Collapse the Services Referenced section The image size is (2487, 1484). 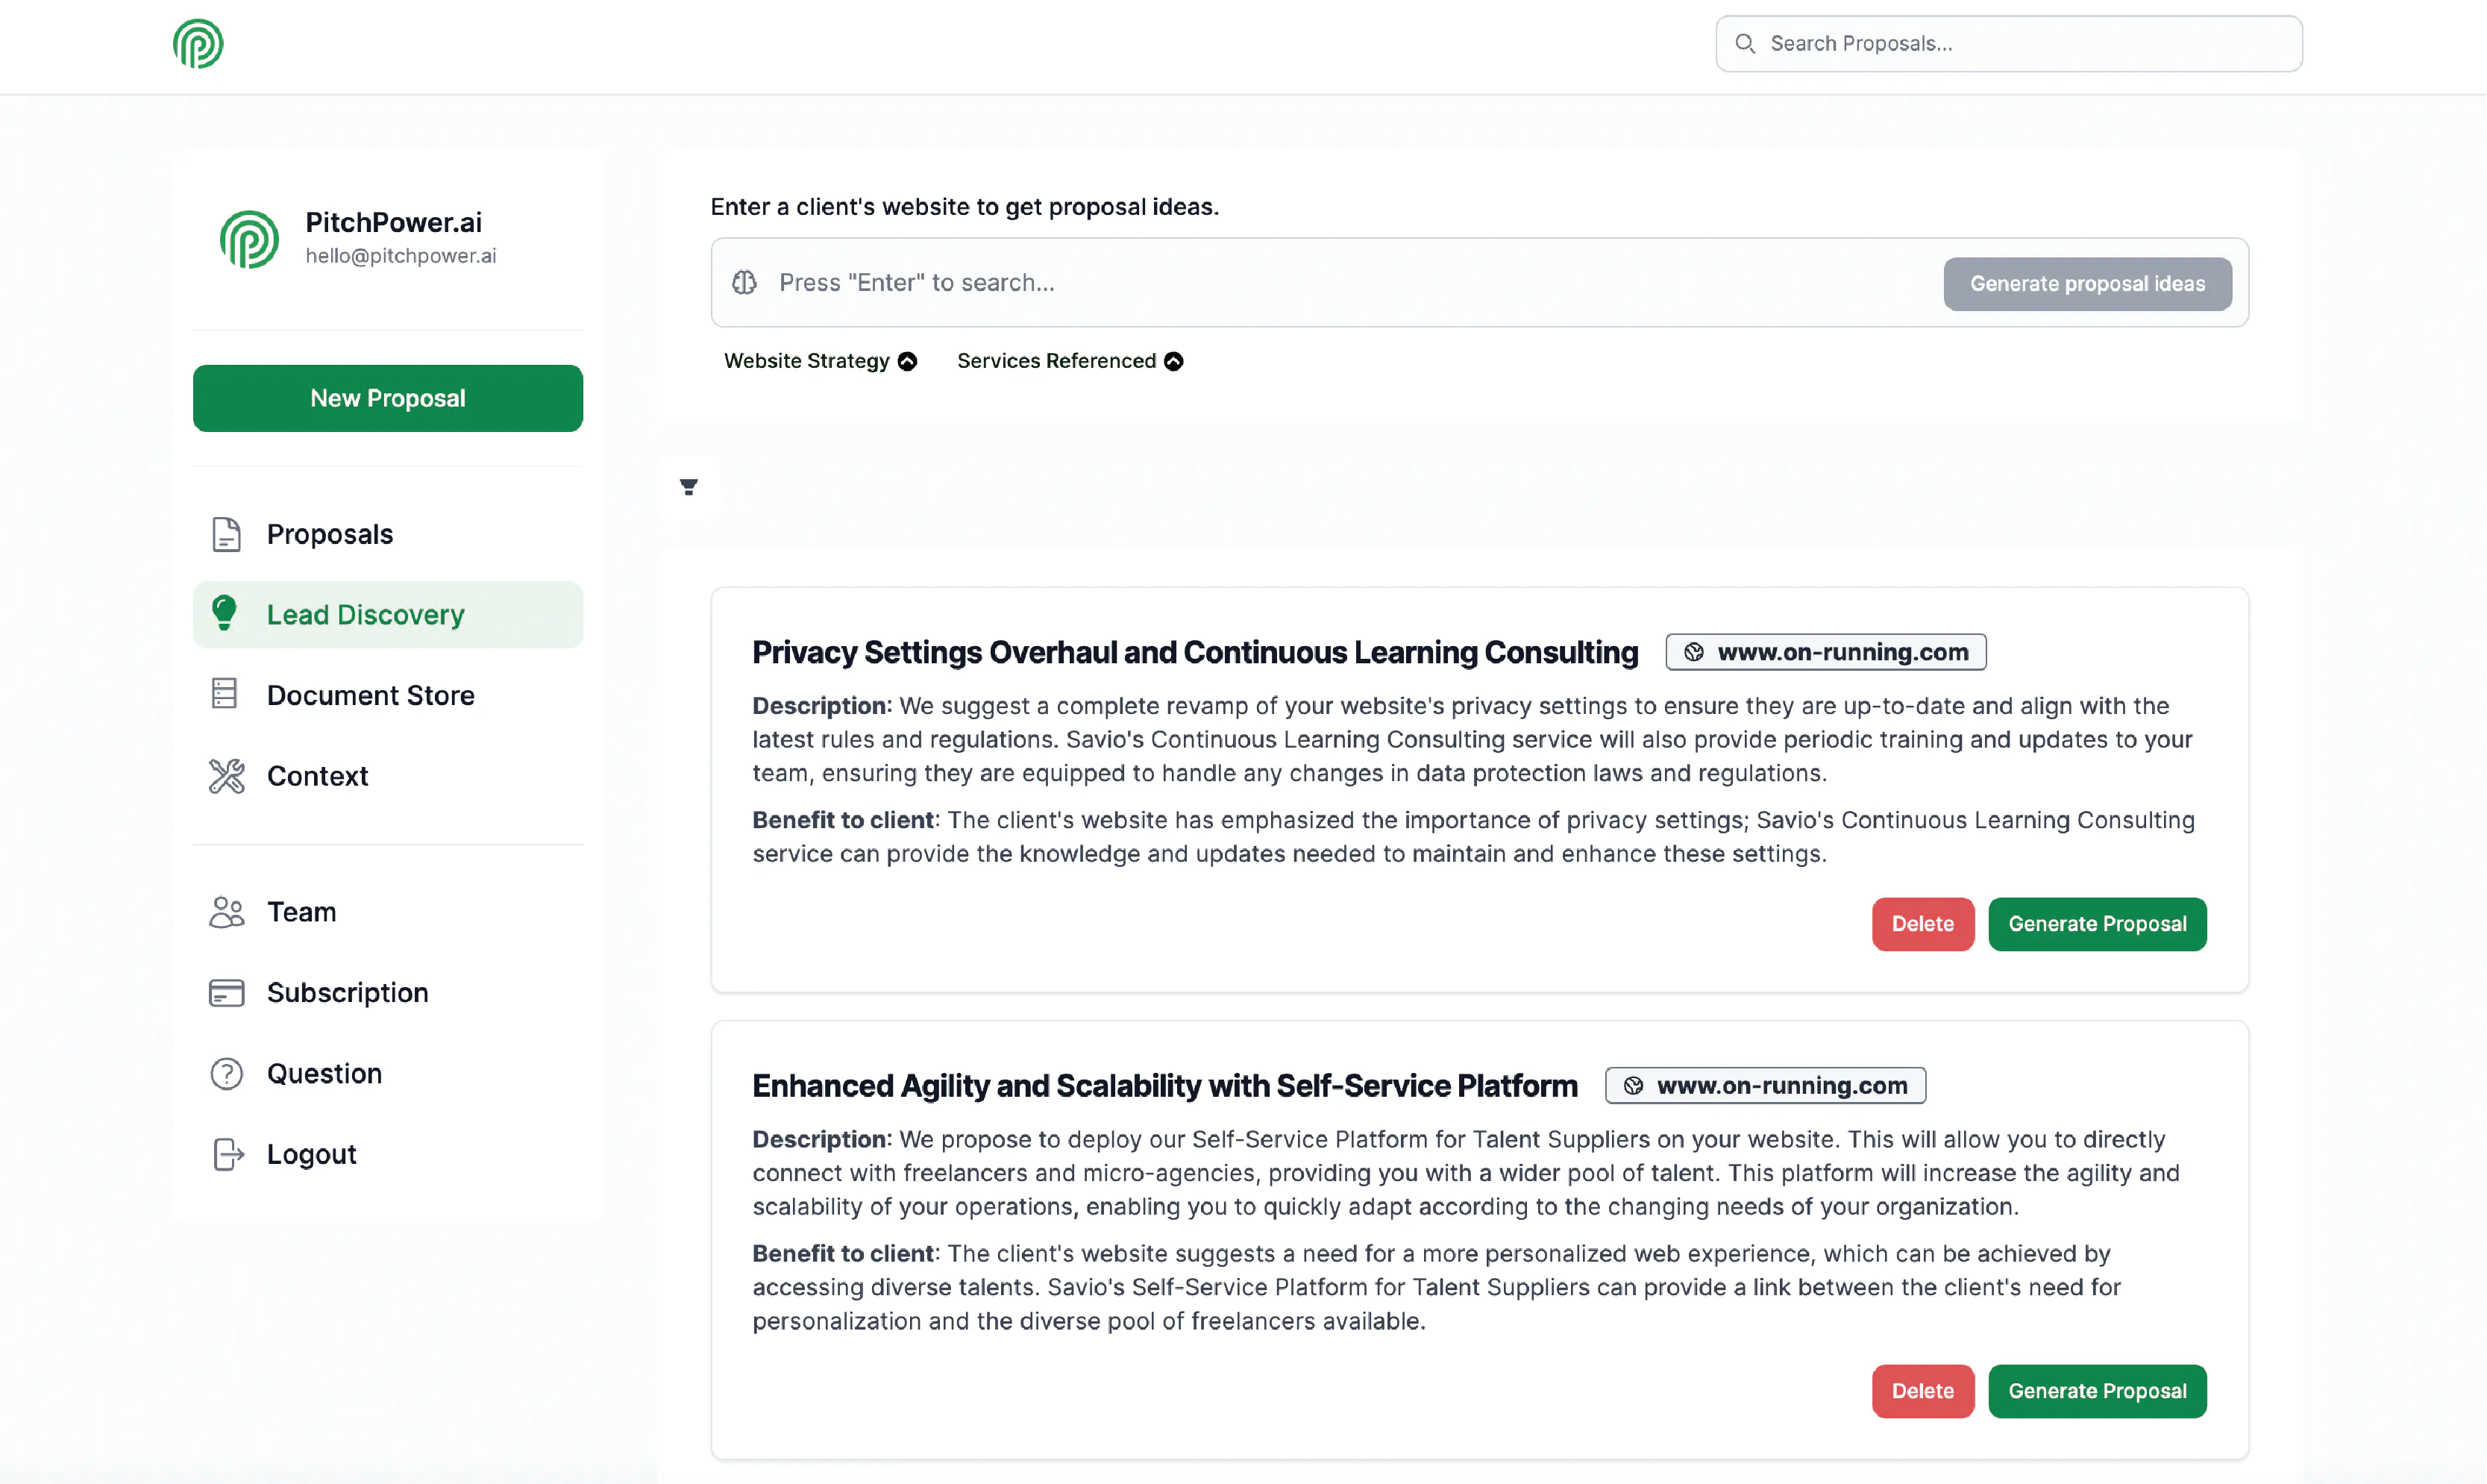(1173, 361)
